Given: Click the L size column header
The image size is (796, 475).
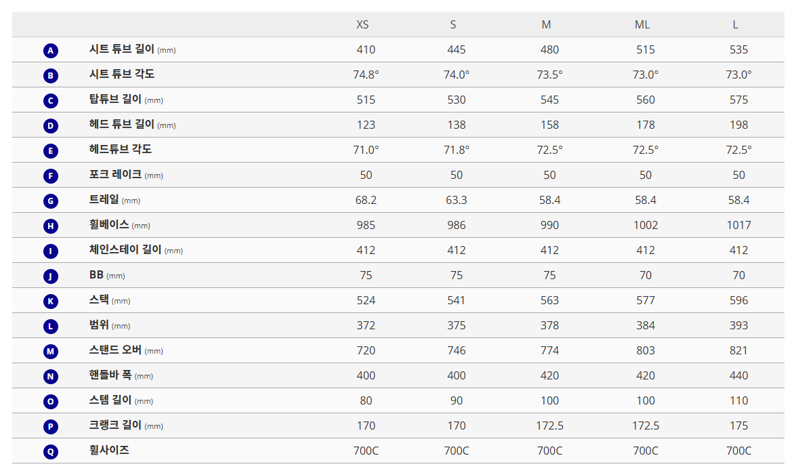Looking at the screenshot, I should pyautogui.click(x=735, y=25).
